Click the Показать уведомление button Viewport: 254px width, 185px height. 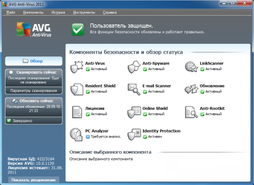coord(34,180)
